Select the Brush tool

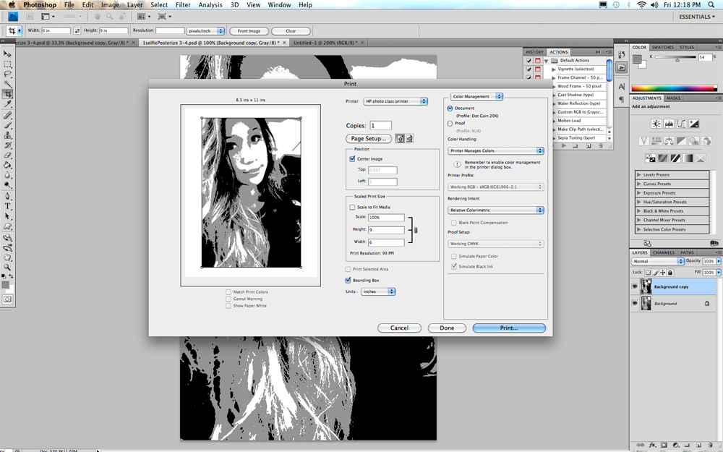coord(7,125)
